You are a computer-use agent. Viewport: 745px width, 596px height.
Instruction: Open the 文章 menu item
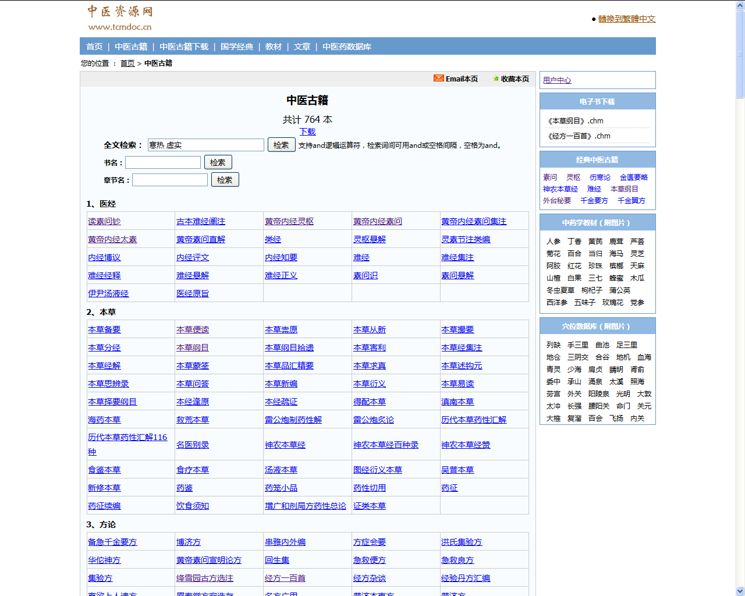click(302, 47)
